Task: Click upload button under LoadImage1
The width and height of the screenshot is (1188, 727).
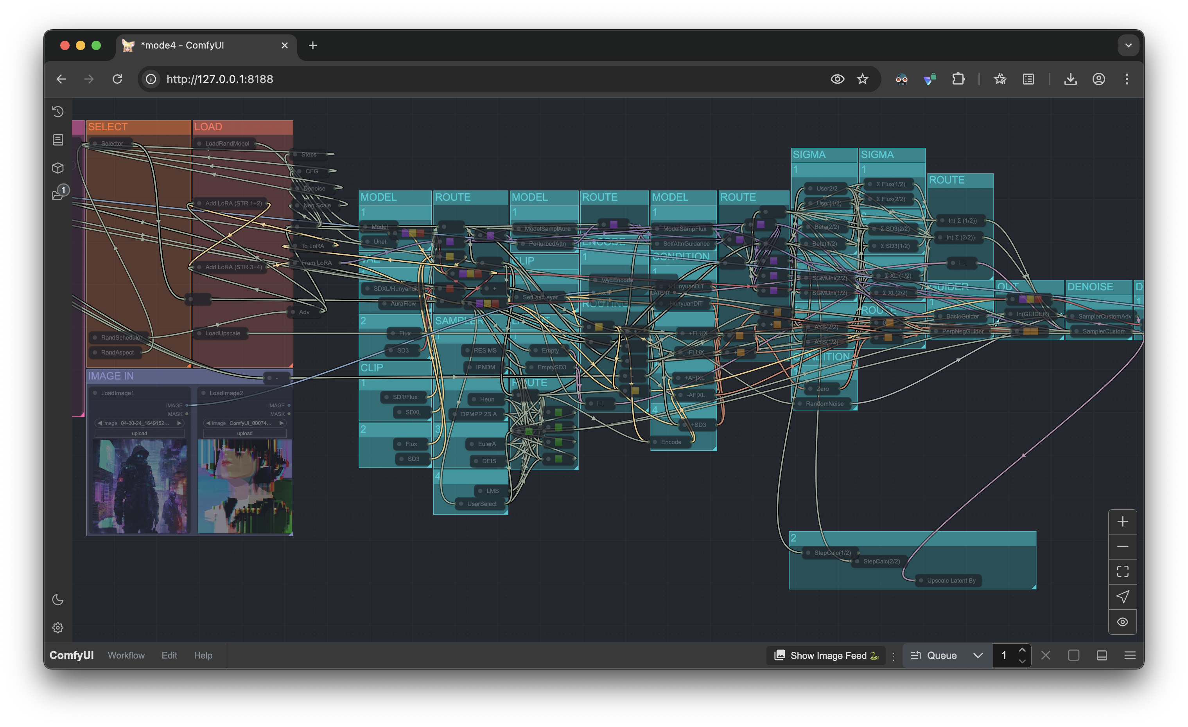Action: click(x=139, y=433)
